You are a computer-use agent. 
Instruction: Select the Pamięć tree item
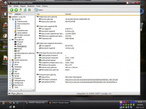click(x=20, y=49)
